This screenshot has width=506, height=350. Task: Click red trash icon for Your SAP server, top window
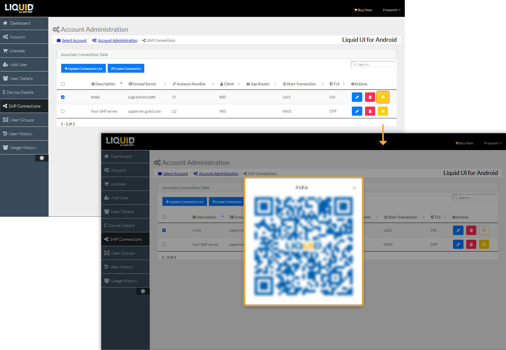(370, 111)
